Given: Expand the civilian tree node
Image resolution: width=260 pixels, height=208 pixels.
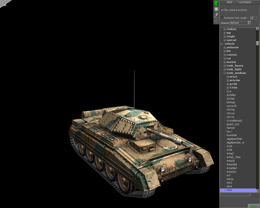Looking at the screenshot, I should 225,29.
